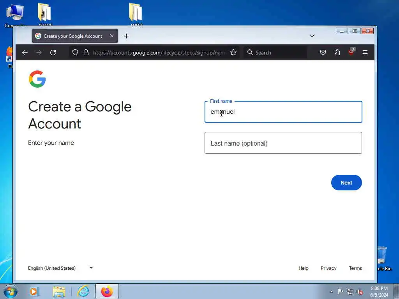The image size is (399, 299).
Task: Open the Windows Start menu
Action: tap(11, 291)
